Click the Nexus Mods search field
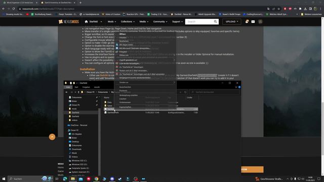324x182 pixels. click(199, 21)
